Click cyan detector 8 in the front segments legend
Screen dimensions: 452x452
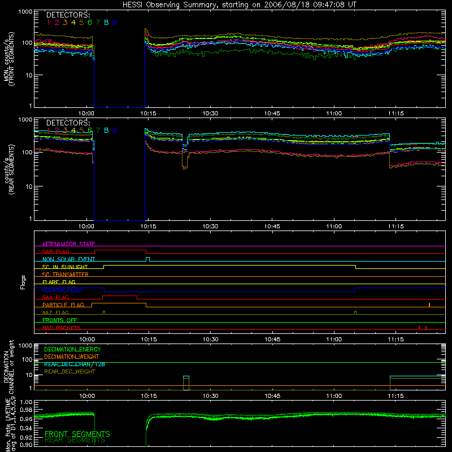(x=106, y=23)
